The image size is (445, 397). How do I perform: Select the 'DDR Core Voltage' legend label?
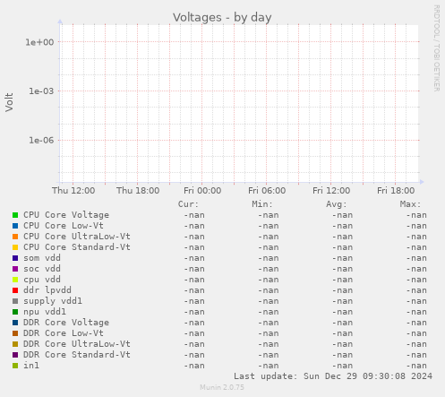pyautogui.click(x=66, y=323)
